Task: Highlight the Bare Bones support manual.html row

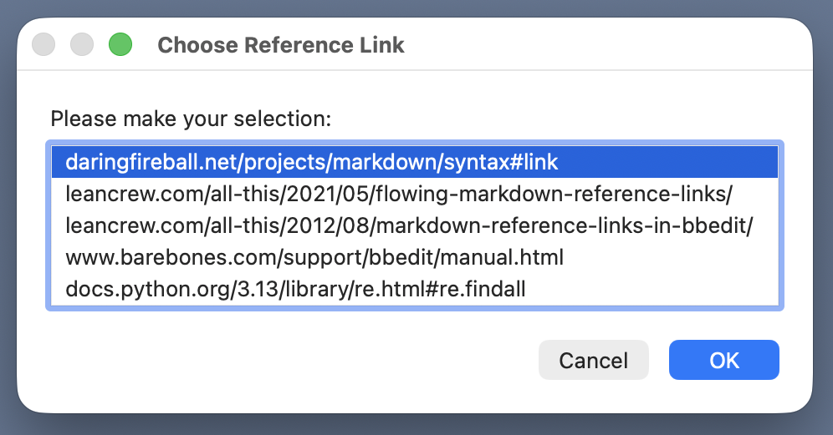Action: coord(314,258)
